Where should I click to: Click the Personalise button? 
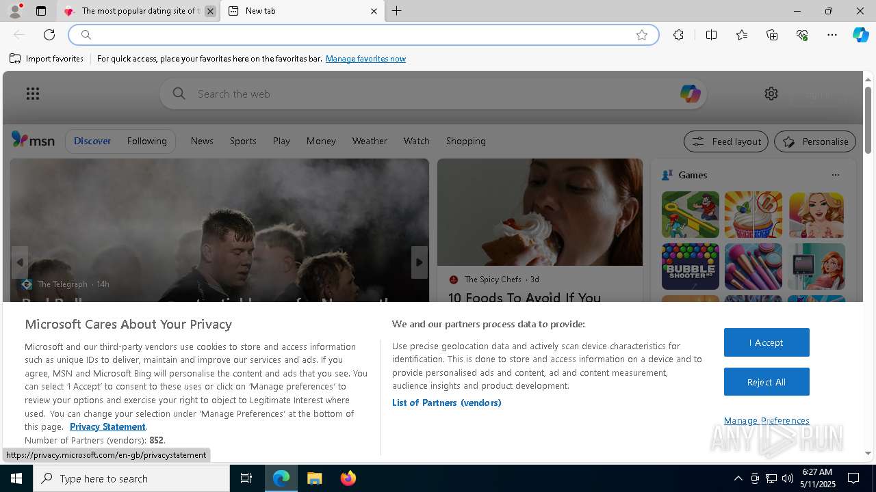tap(815, 141)
